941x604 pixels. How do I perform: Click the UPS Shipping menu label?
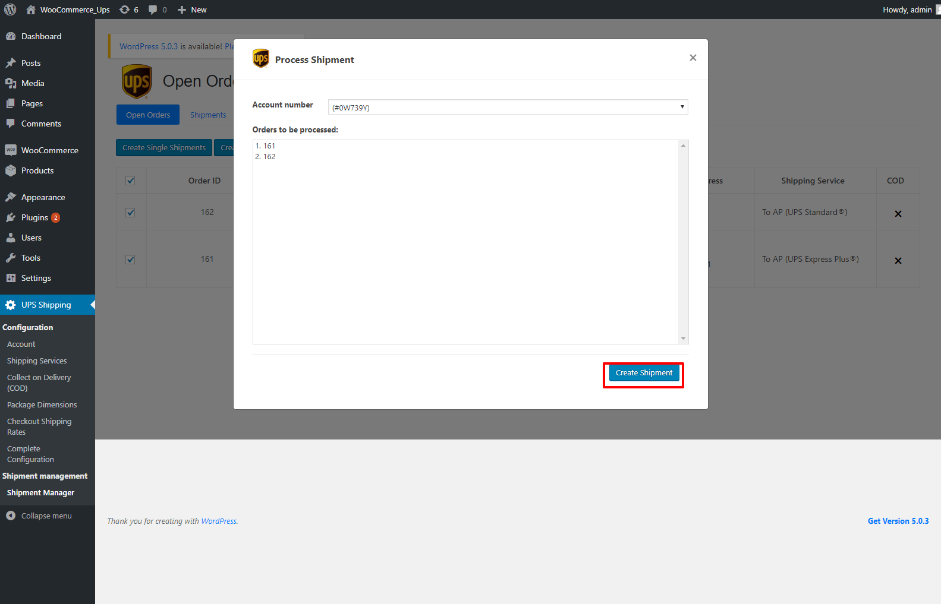click(x=46, y=305)
